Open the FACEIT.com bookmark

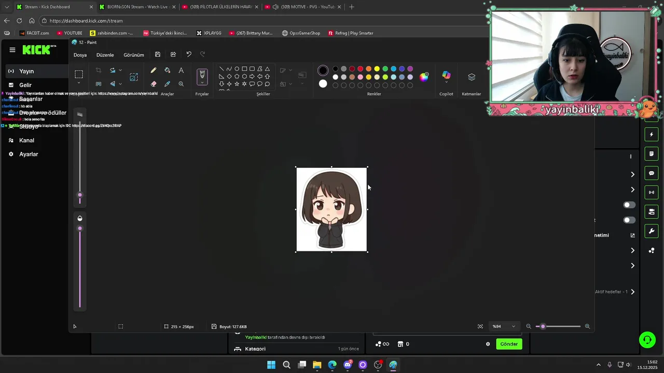(34, 33)
